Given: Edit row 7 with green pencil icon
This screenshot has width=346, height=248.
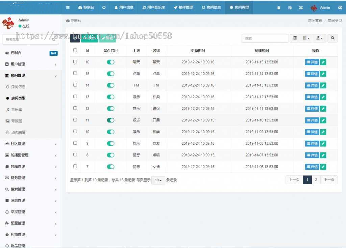Looking at the screenshot, I should [323, 167].
